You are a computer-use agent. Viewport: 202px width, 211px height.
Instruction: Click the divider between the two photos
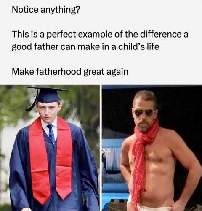[x=101, y=148]
